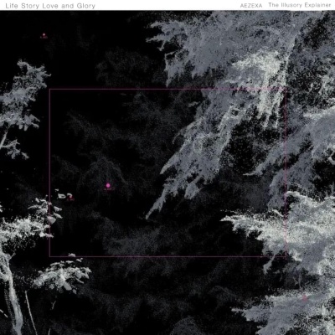Click the tiny label under the bright pink dot
335x335 pixels.
click(x=109, y=189)
